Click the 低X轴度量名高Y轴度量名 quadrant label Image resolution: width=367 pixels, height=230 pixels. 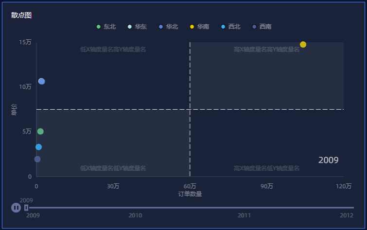click(x=113, y=49)
